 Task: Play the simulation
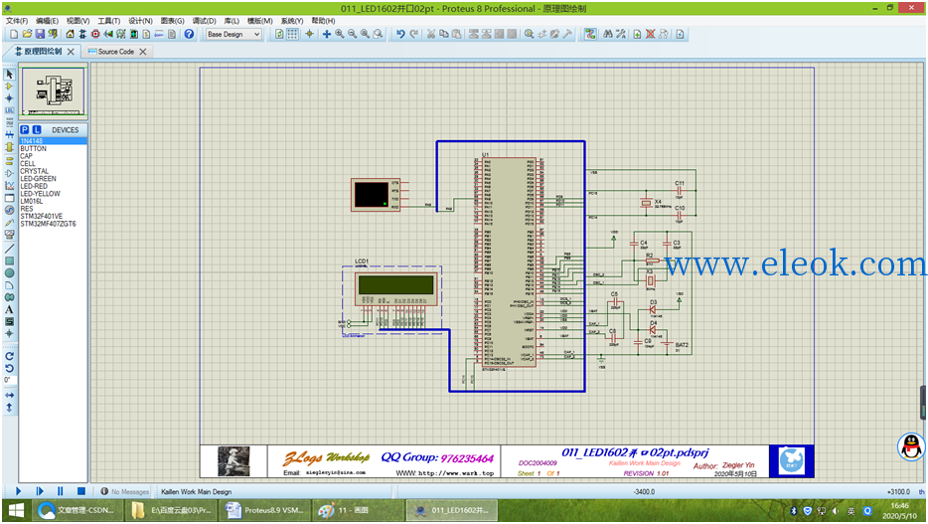point(18,491)
